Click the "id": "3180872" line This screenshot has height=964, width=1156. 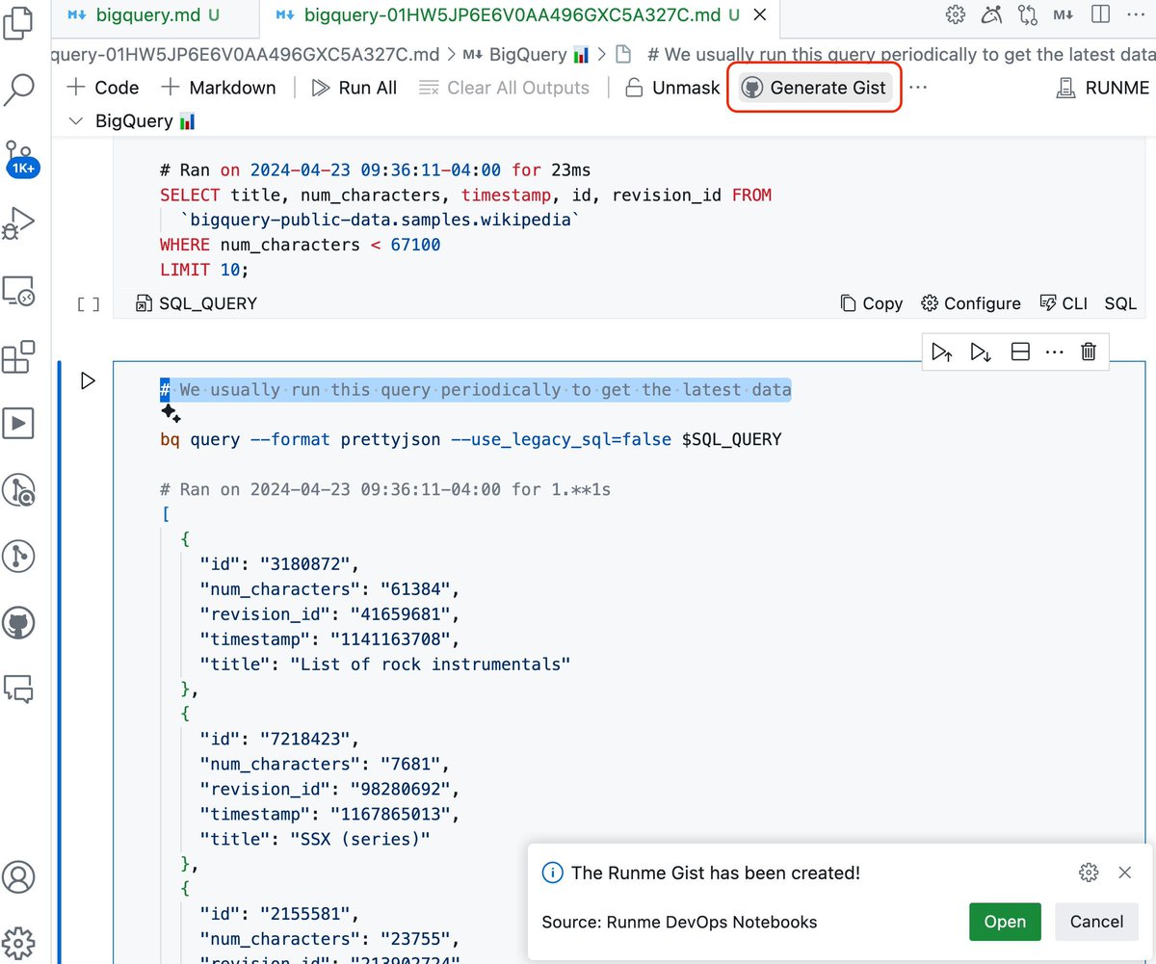[x=279, y=564]
